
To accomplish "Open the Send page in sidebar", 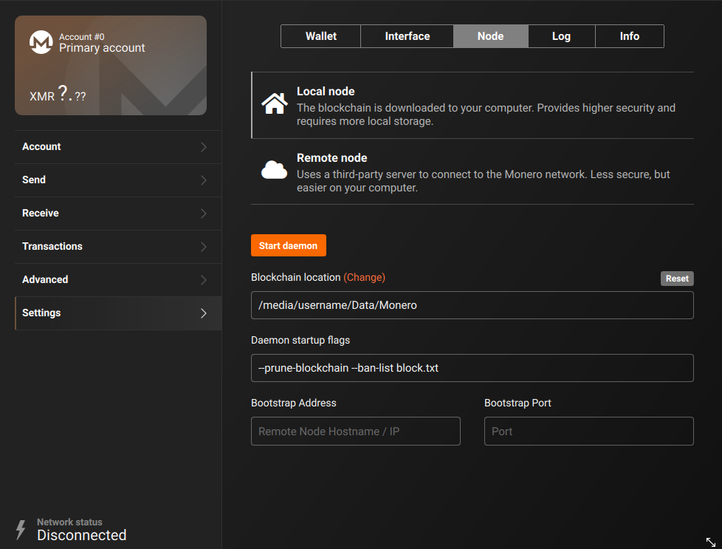I will 118,180.
